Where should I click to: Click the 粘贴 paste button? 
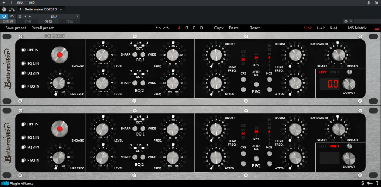click(70, 22)
